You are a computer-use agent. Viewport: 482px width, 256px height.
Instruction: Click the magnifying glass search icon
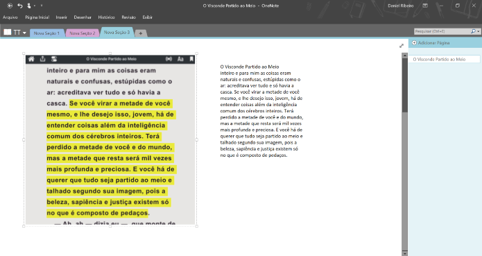(473, 31)
